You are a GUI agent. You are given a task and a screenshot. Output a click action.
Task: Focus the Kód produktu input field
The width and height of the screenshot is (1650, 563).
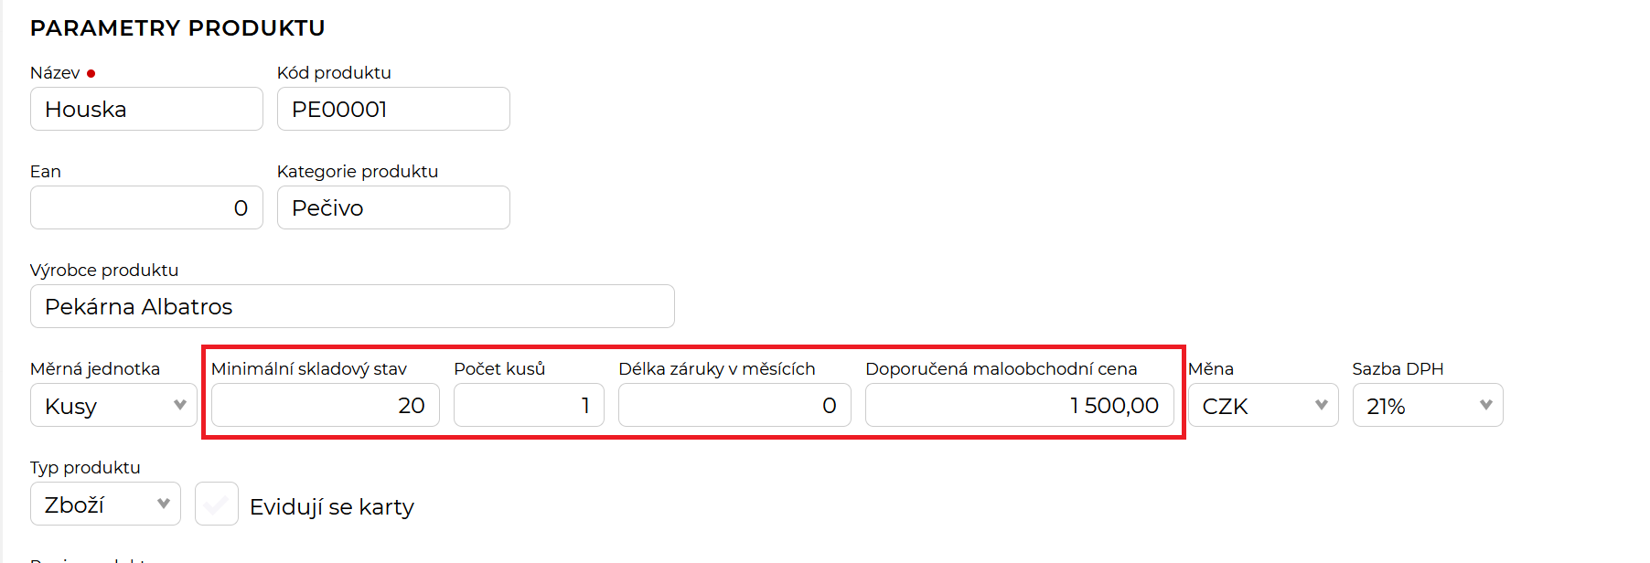[393, 110]
